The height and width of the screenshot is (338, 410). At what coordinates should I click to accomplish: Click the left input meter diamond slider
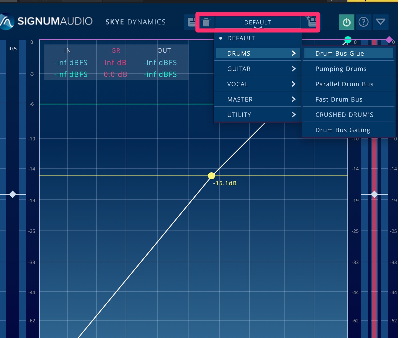13,194
